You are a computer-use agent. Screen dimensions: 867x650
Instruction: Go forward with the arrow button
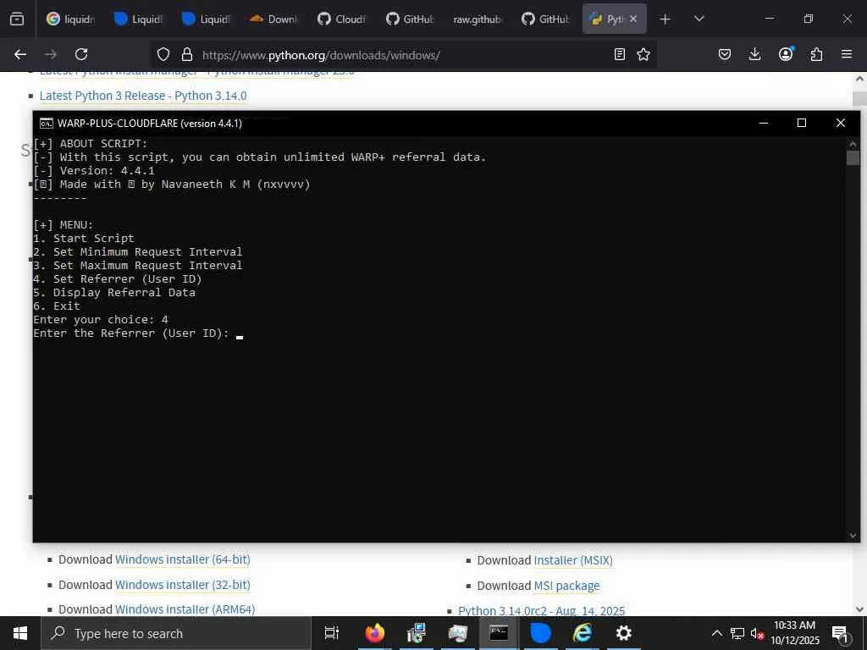51,54
